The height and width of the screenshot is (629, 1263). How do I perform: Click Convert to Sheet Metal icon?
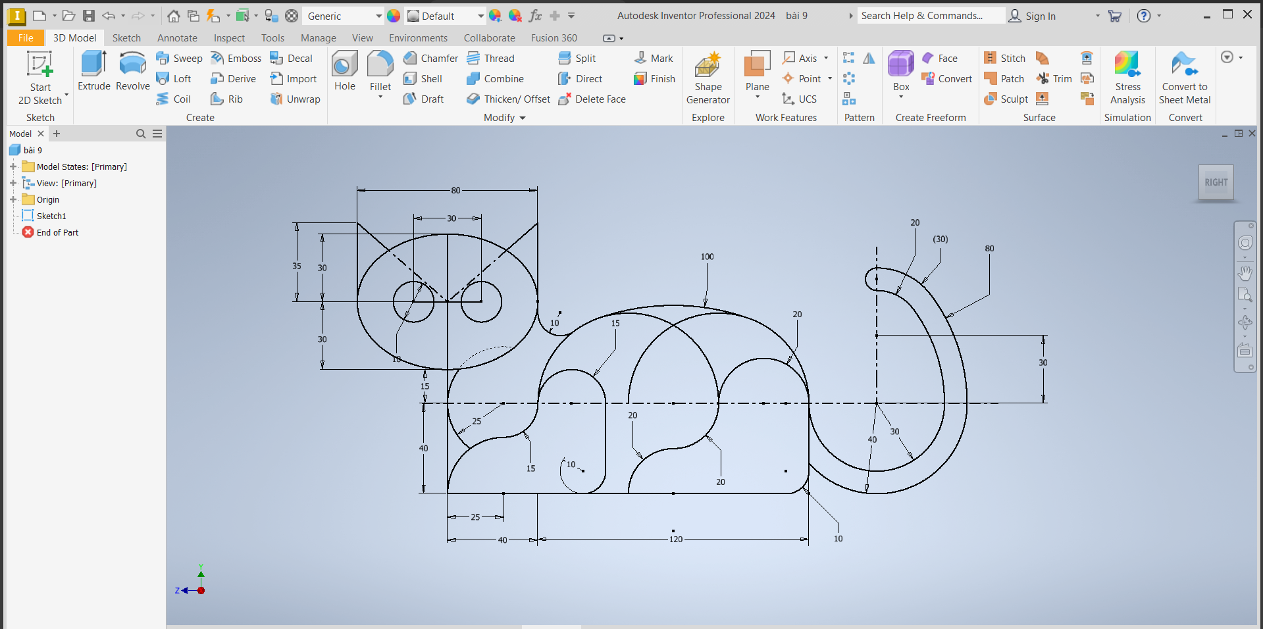(x=1184, y=78)
